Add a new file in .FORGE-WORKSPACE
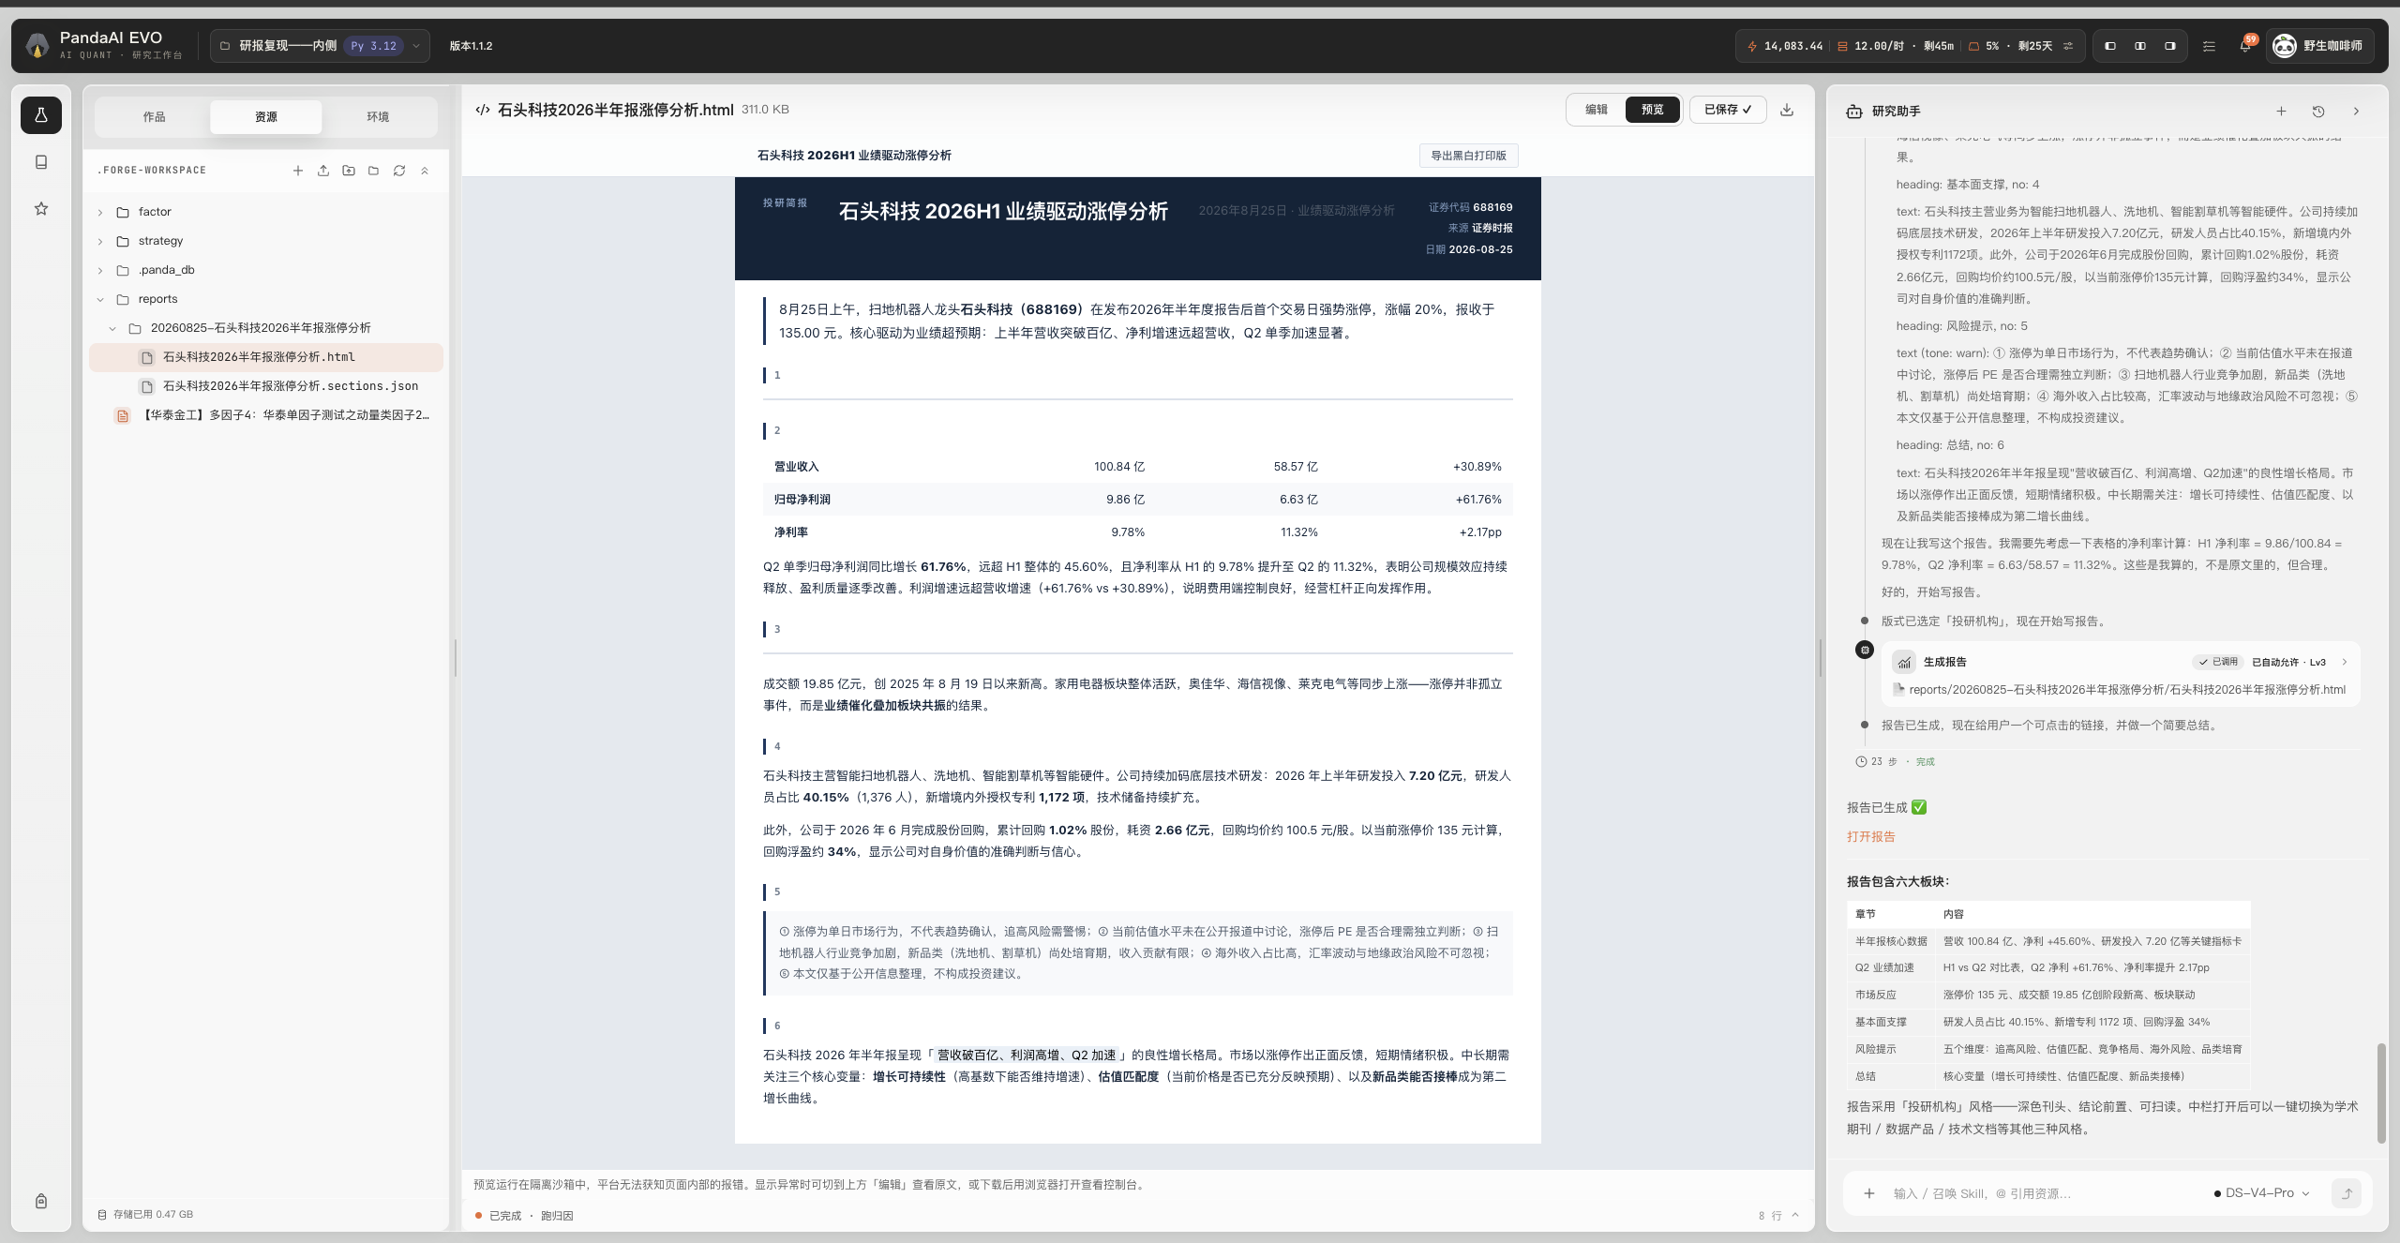Image resolution: width=2400 pixels, height=1243 pixels. point(298,171)
